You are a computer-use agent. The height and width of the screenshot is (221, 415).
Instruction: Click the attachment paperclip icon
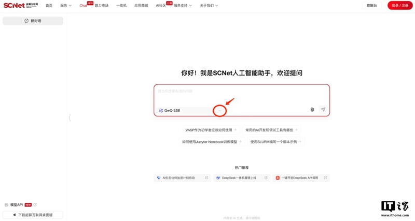(312, 110)
